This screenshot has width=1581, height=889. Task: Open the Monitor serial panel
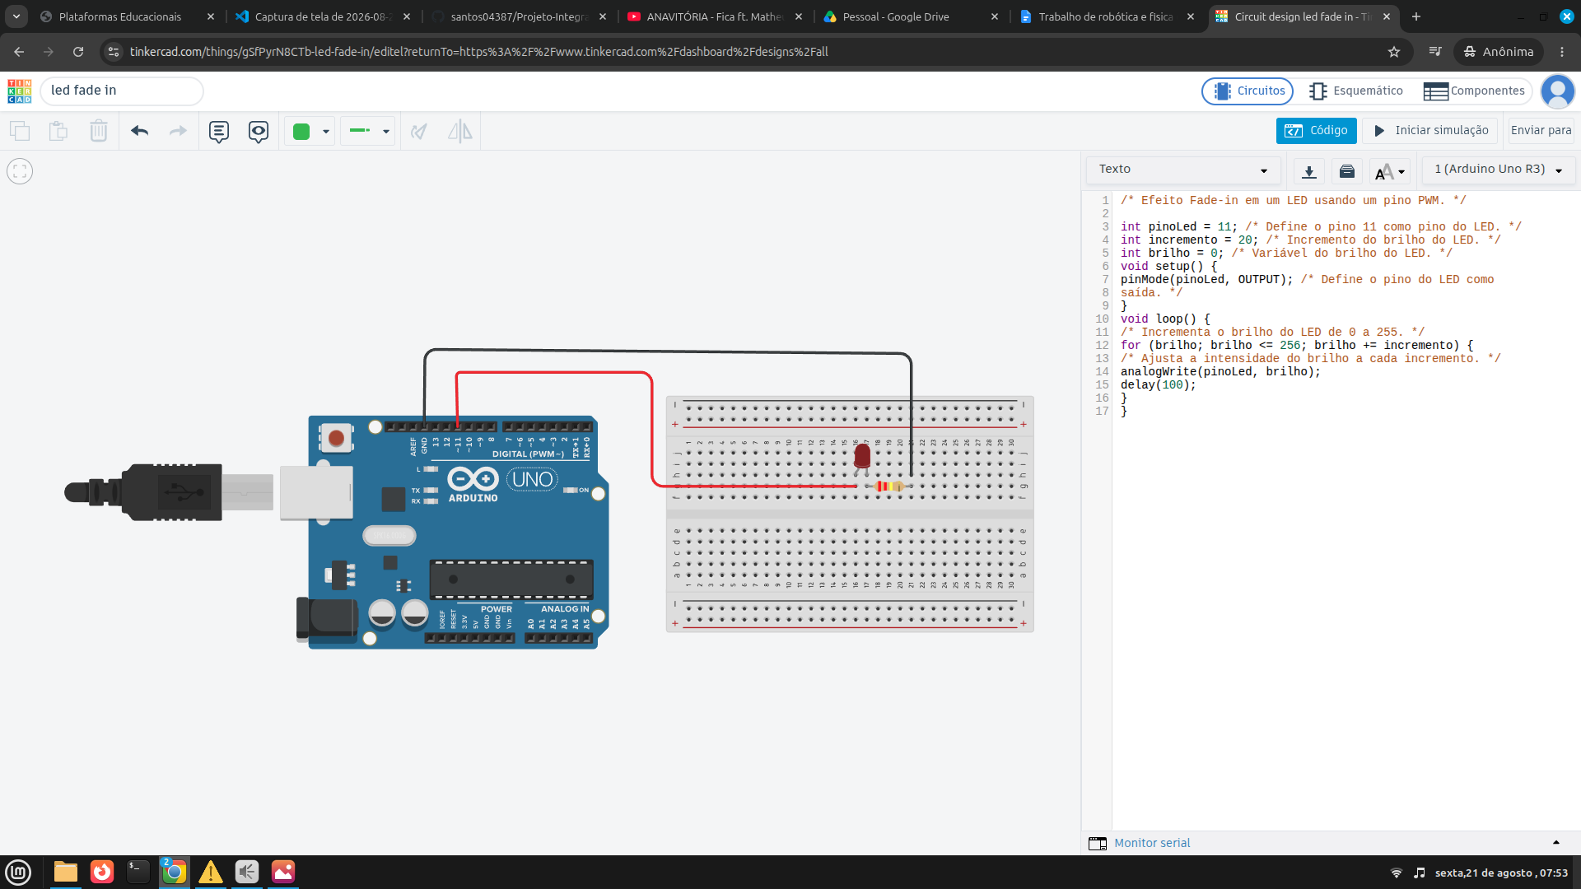coord(1152,843)
